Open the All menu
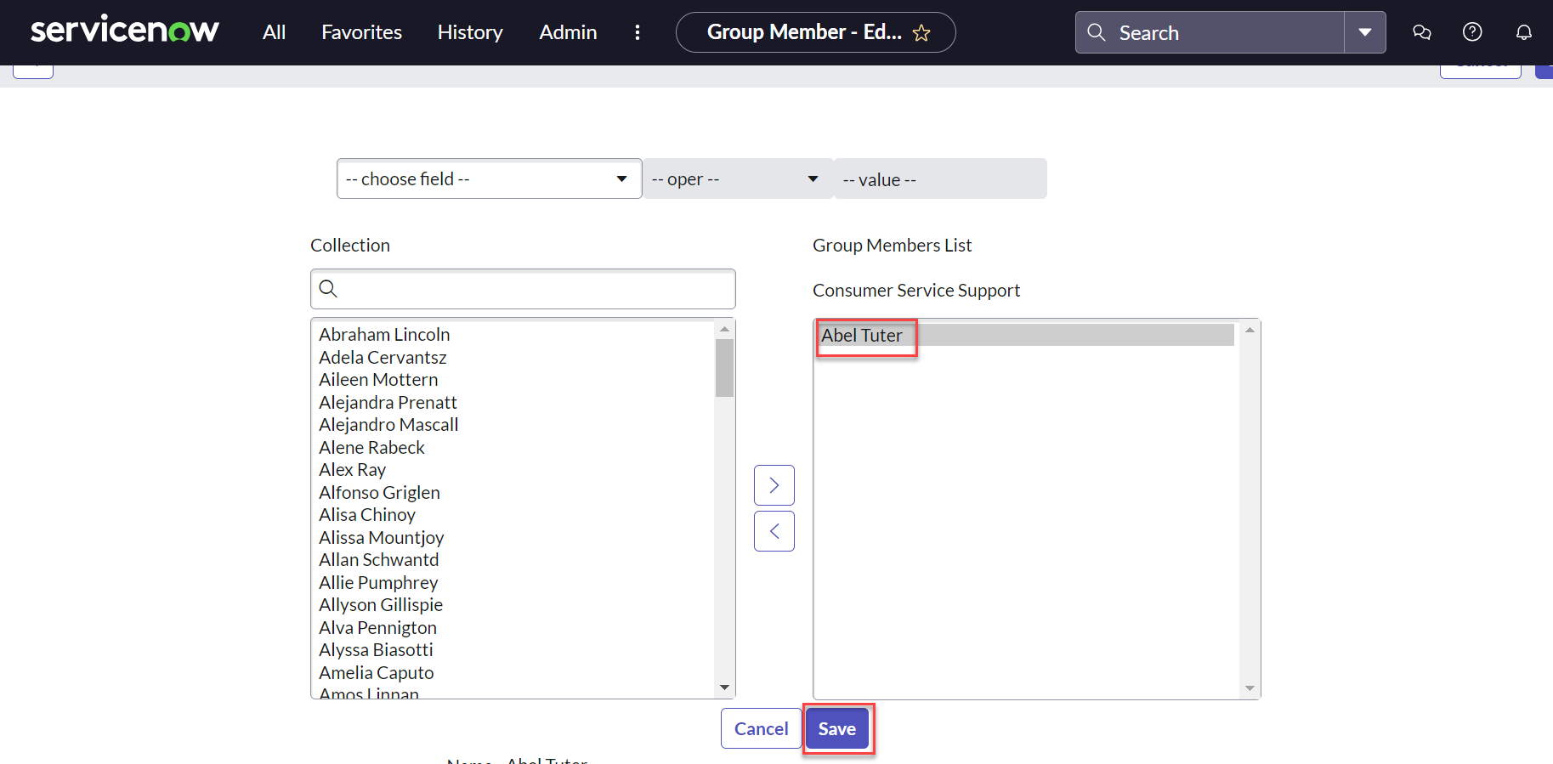This screenshot has width=1553, height=764. click(x=274, y=32)
